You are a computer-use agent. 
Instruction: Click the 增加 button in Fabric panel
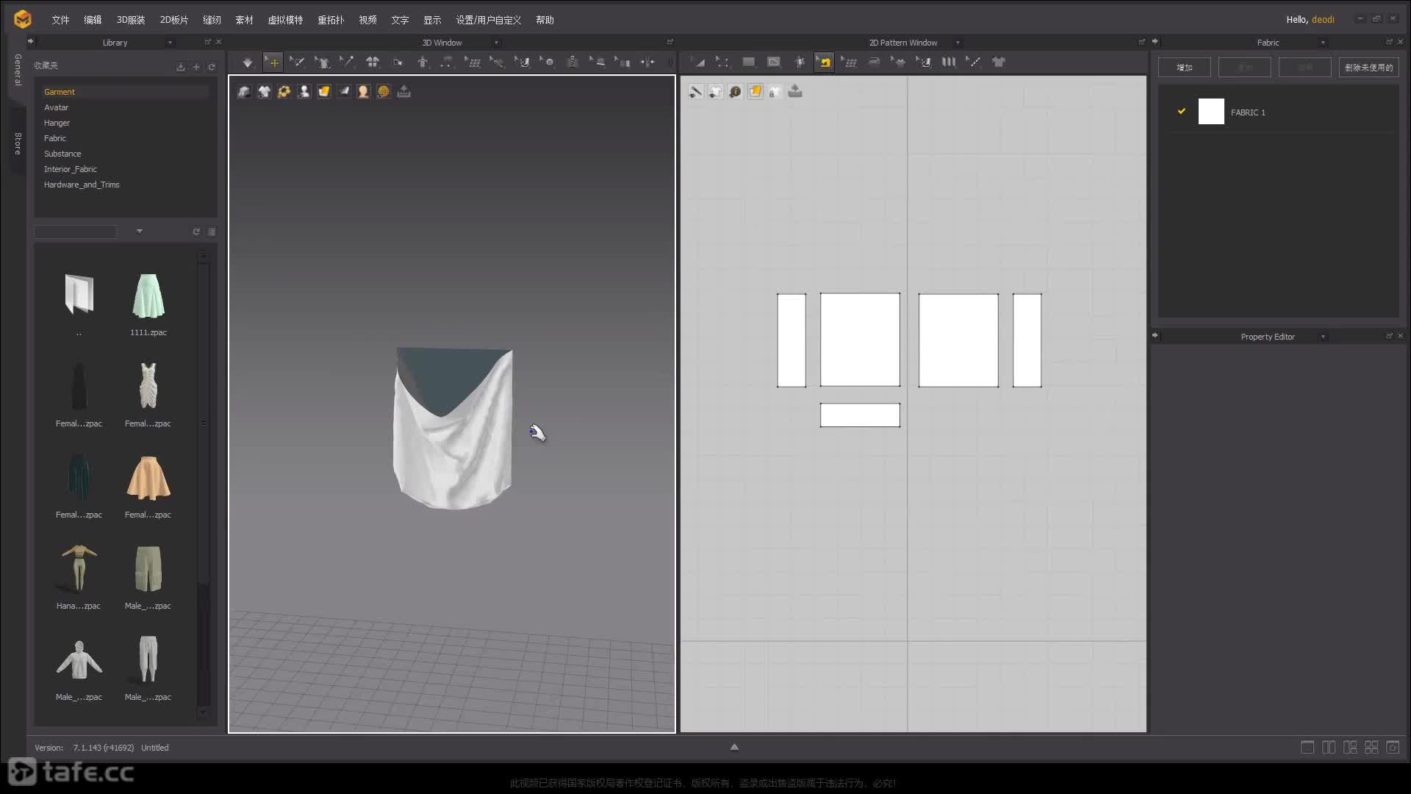[1185, 68]
